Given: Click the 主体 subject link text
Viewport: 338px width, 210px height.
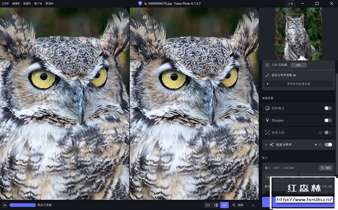Looking at the screenshot, I should point(275,65).
